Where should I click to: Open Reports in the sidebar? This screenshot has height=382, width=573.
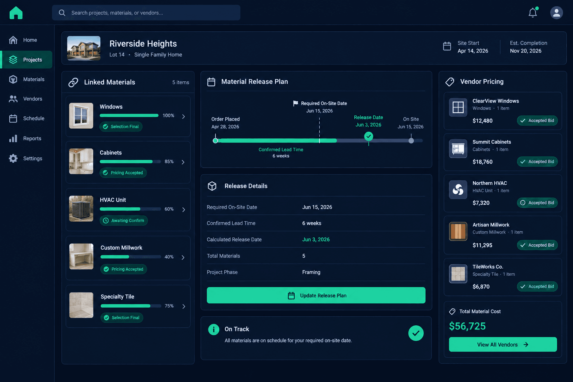pos(27,138)
